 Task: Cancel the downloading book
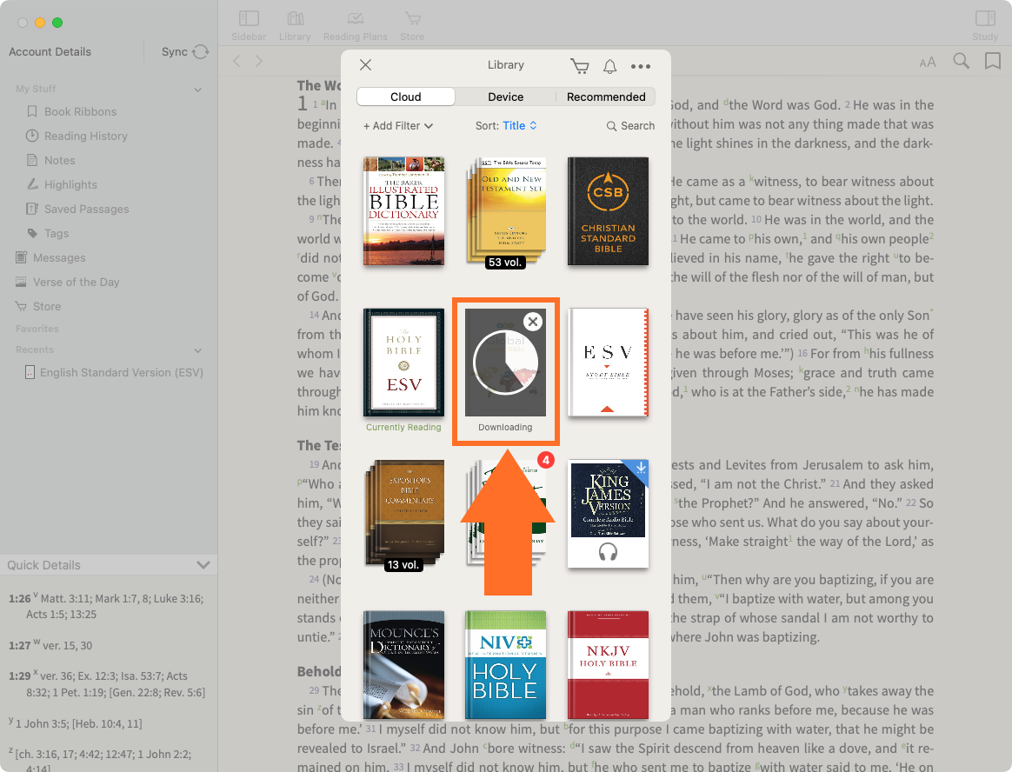[532, 322]
